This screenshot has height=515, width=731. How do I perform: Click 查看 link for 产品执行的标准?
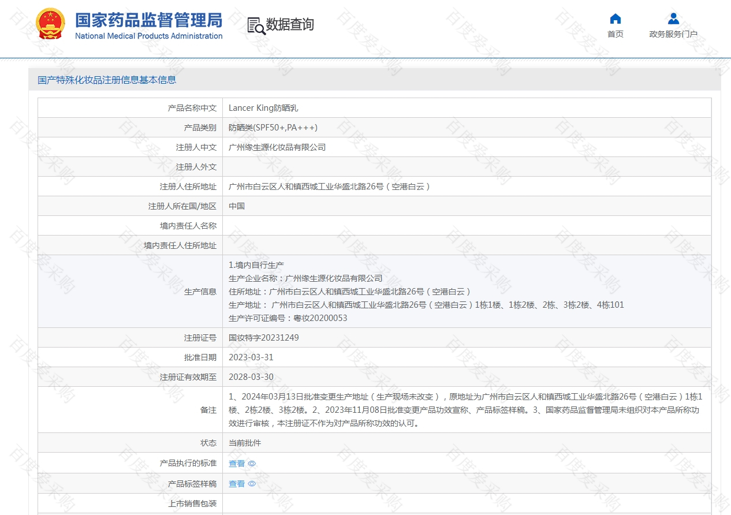pos(237,464)
